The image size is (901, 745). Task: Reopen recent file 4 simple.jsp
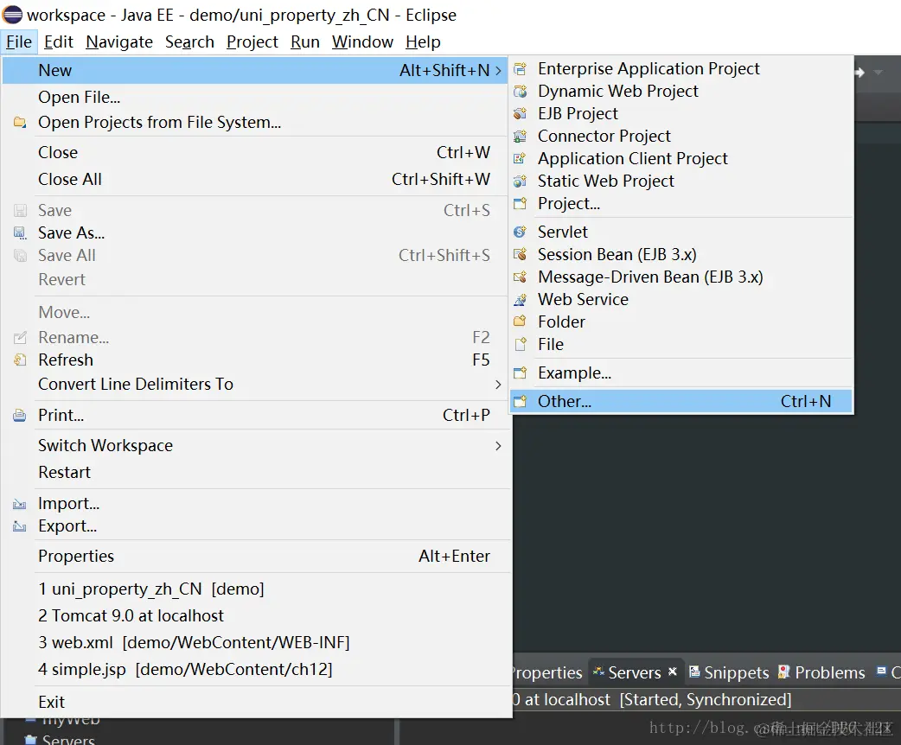click(256, 669)
